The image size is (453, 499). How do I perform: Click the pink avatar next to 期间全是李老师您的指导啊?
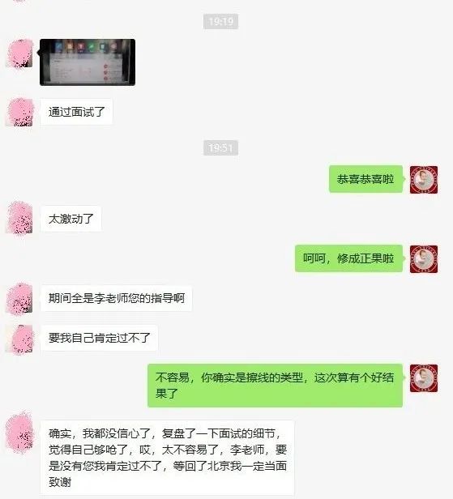19,298
